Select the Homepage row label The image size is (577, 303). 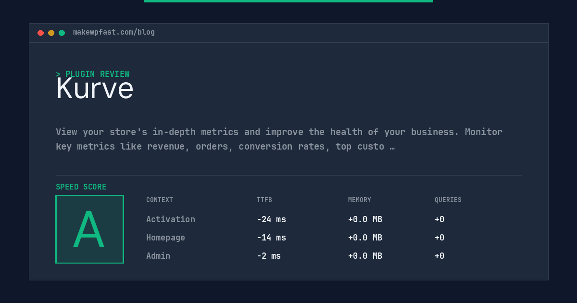coord(165,238)
